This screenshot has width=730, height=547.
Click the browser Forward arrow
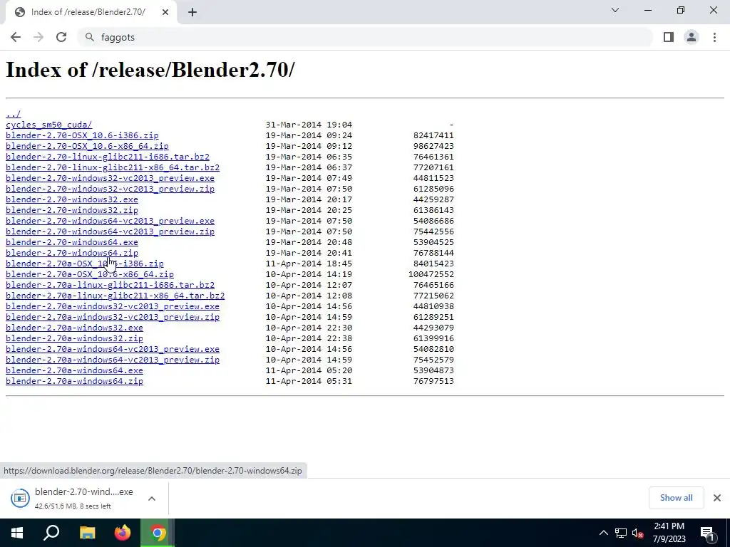pyautogui.click(x=38, y=37)
